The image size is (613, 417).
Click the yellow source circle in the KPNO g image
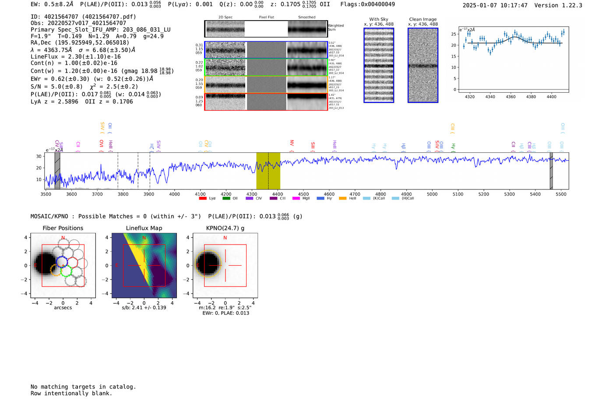pos(208,264)
